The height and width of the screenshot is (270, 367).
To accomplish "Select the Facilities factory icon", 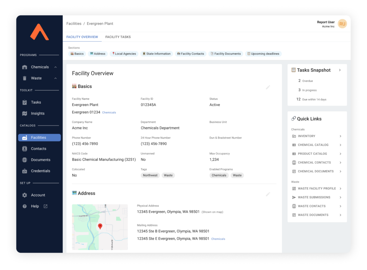I will point(25,138).
